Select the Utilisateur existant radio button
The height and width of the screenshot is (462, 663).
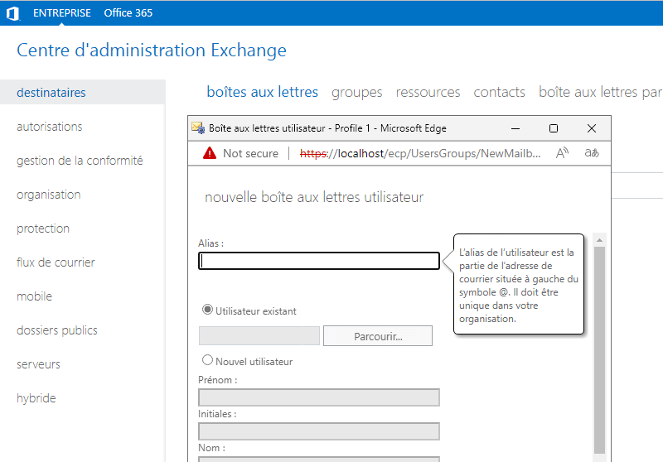(x=208, y=310)
